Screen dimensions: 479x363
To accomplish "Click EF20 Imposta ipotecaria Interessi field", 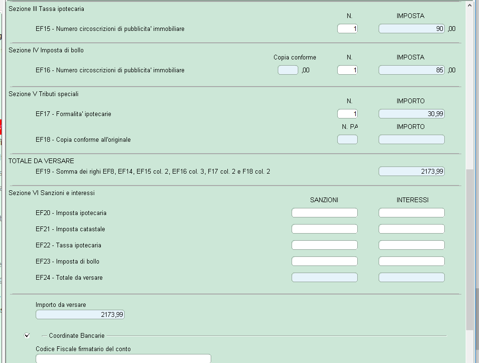I will point(411,213).
